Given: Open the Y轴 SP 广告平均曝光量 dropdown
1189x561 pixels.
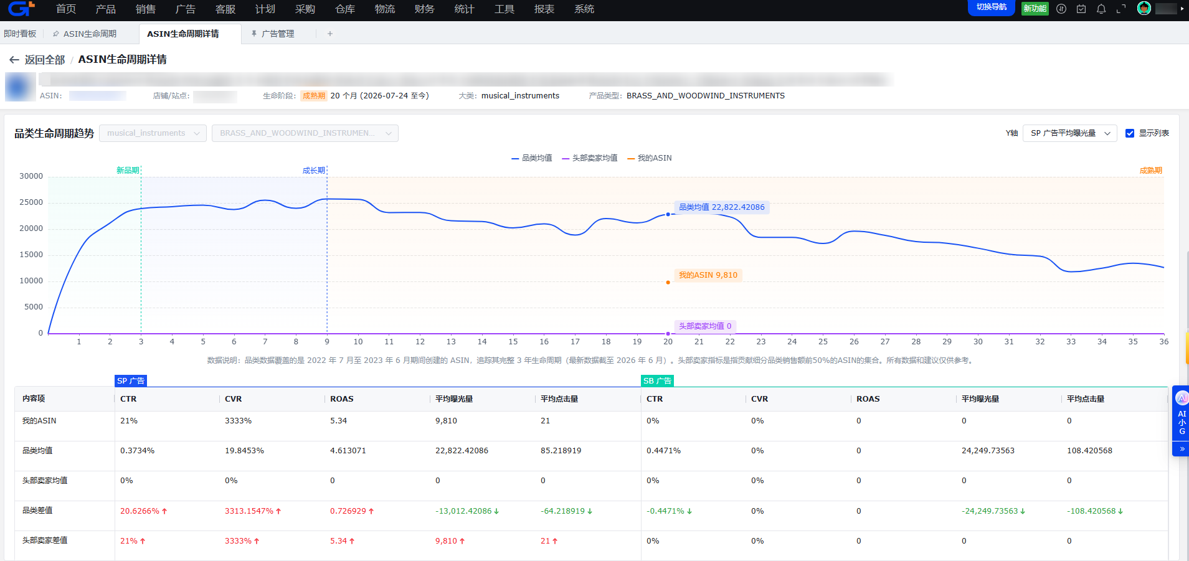Looking at the screenshot, I should point(1070,133).
